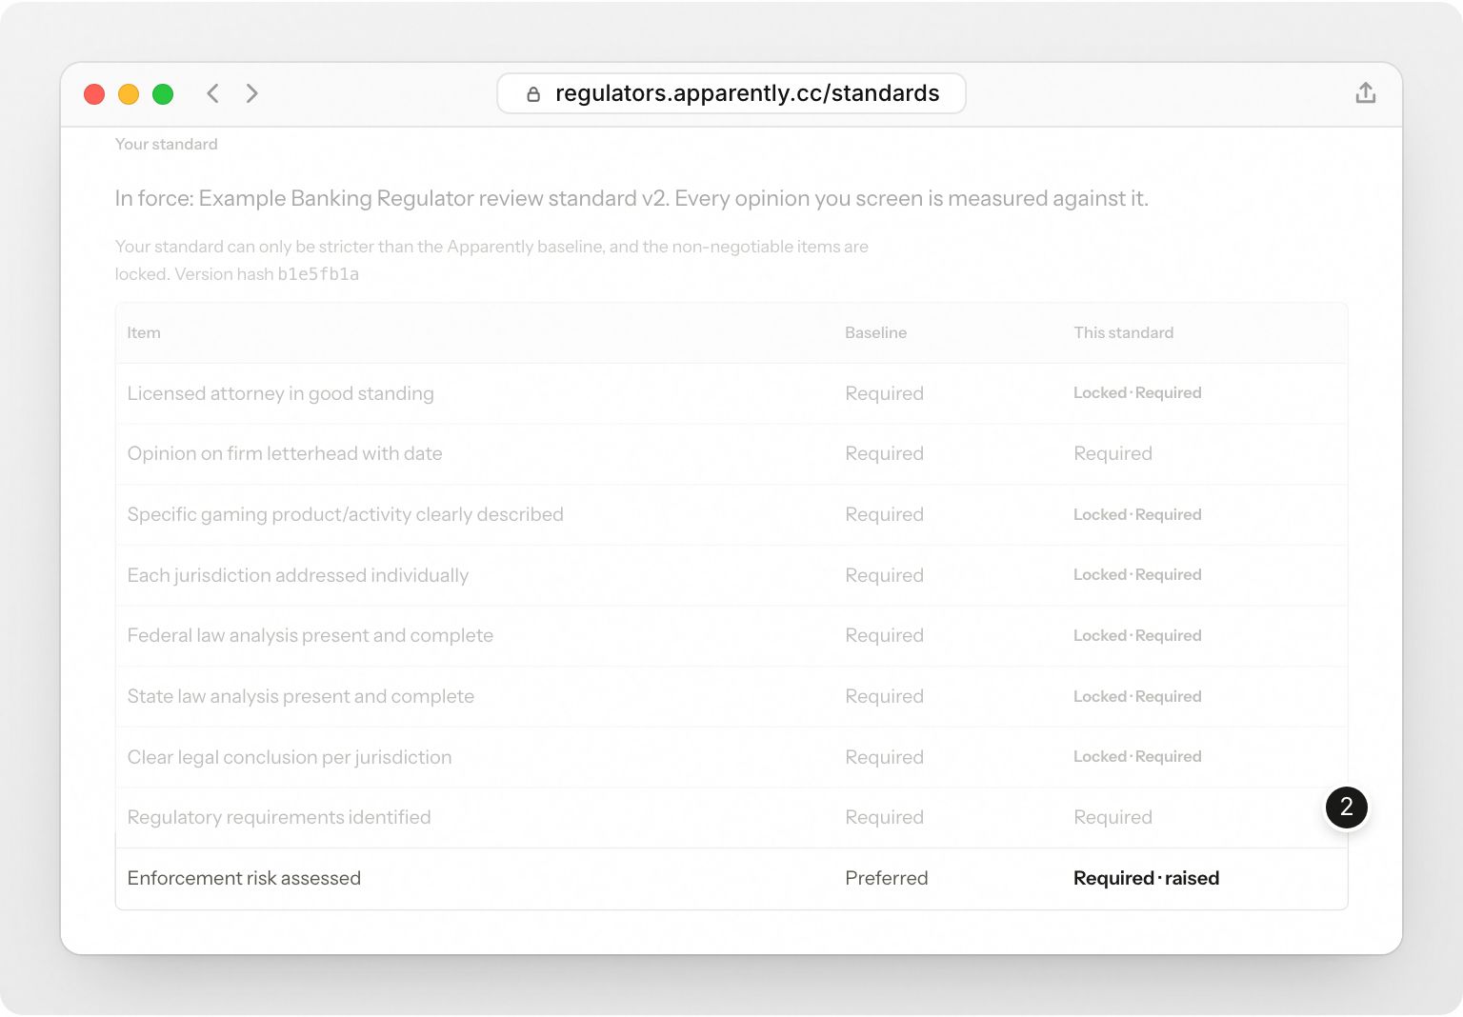Select 'Each jurisdiction addressed individually' row
This screenshot has height=1017, width=1463.
click(x=731, y=575)
